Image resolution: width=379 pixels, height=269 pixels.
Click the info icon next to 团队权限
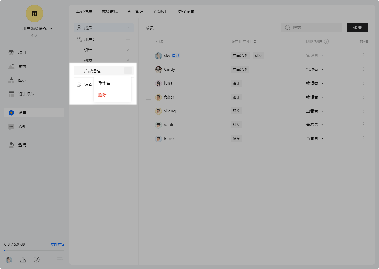326,42
